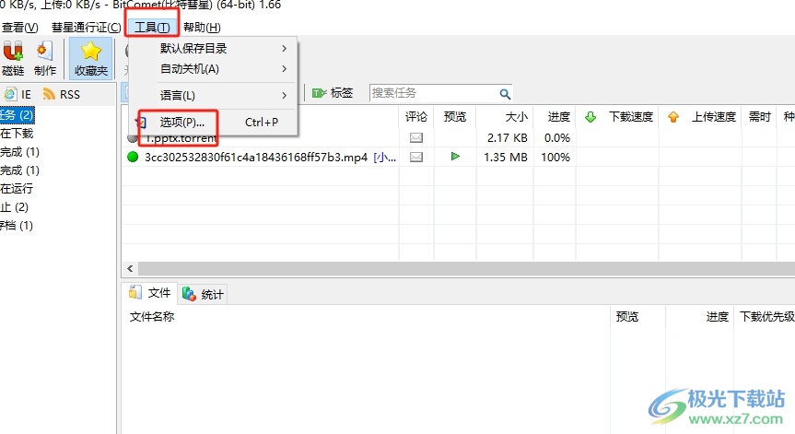Open the Tools menu
The width and height of the screenshot is (795, 434).
152,27
